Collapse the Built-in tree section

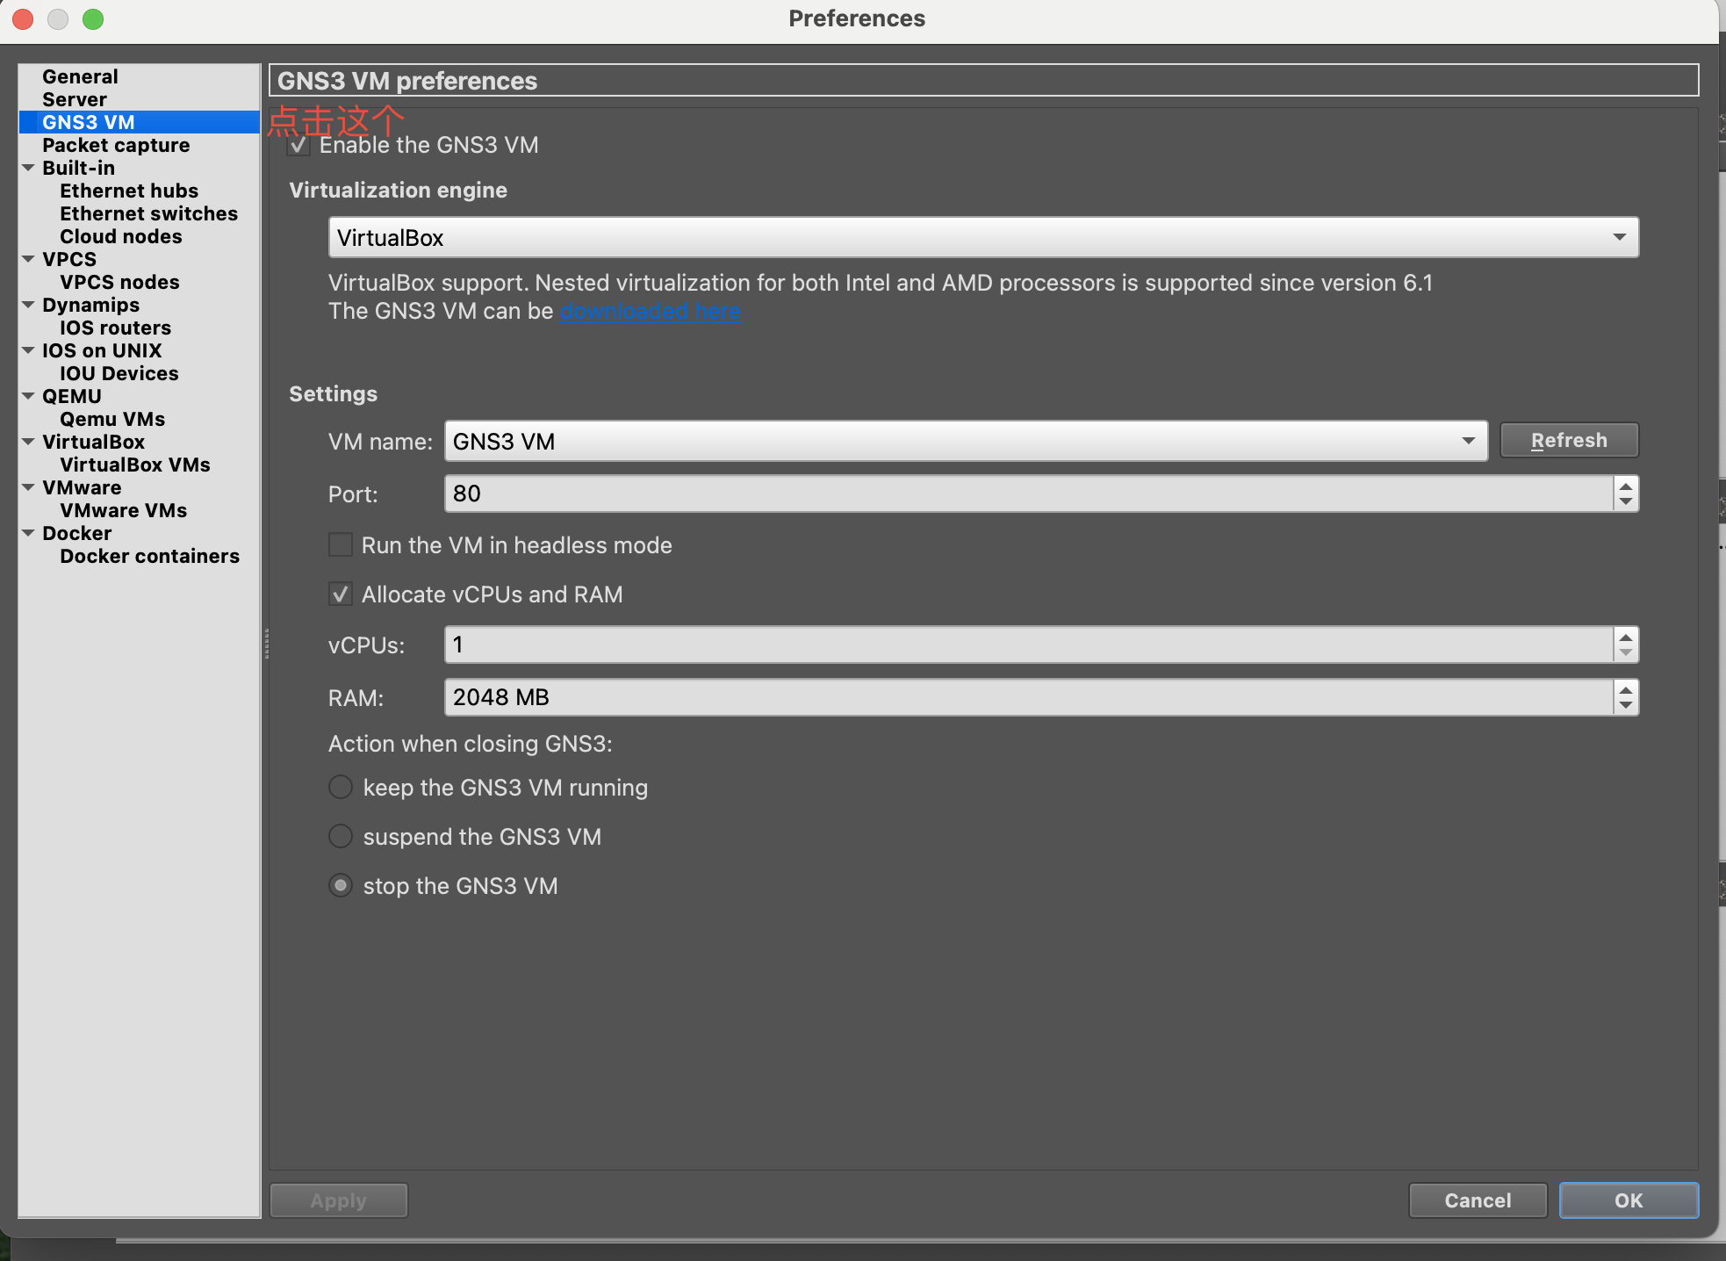28,168
